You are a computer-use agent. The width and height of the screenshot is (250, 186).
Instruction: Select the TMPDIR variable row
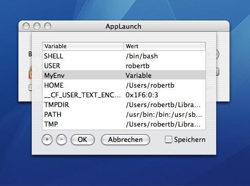(x=124, y=105)
